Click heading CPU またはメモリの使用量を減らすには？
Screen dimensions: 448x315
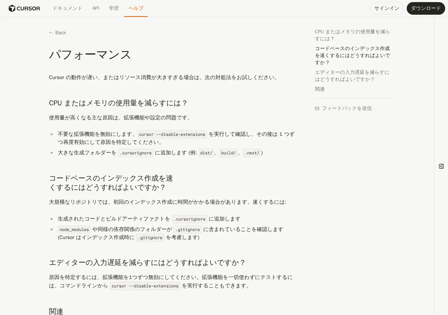click(x=118, y=103)
